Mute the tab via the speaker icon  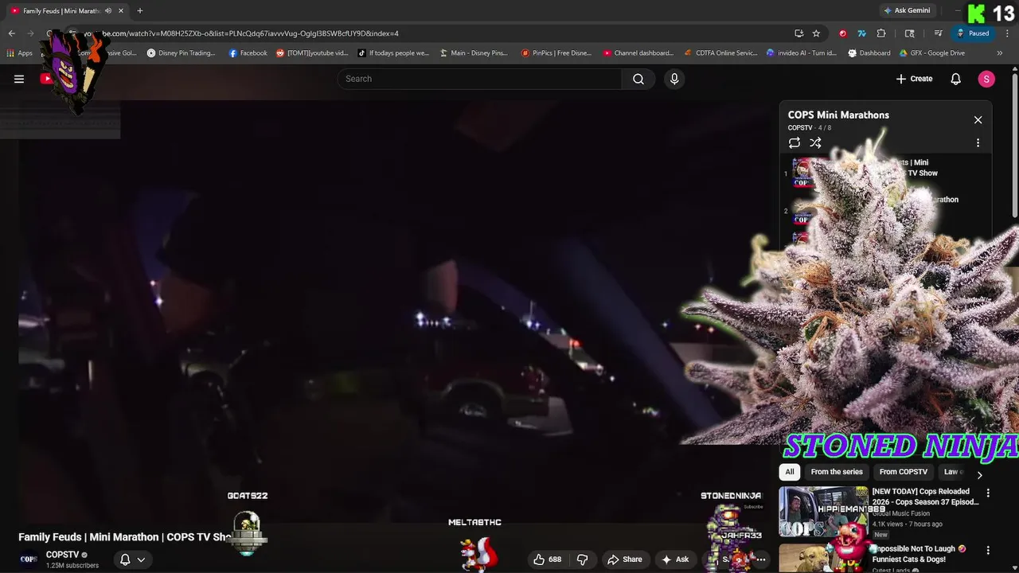[x=107, y=10]
